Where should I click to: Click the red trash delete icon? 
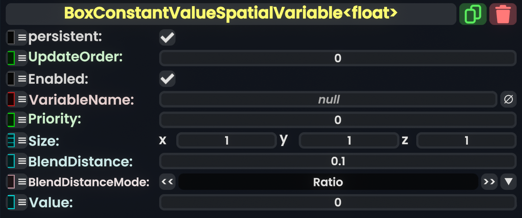pyautogui.click(x=503, y=14)
